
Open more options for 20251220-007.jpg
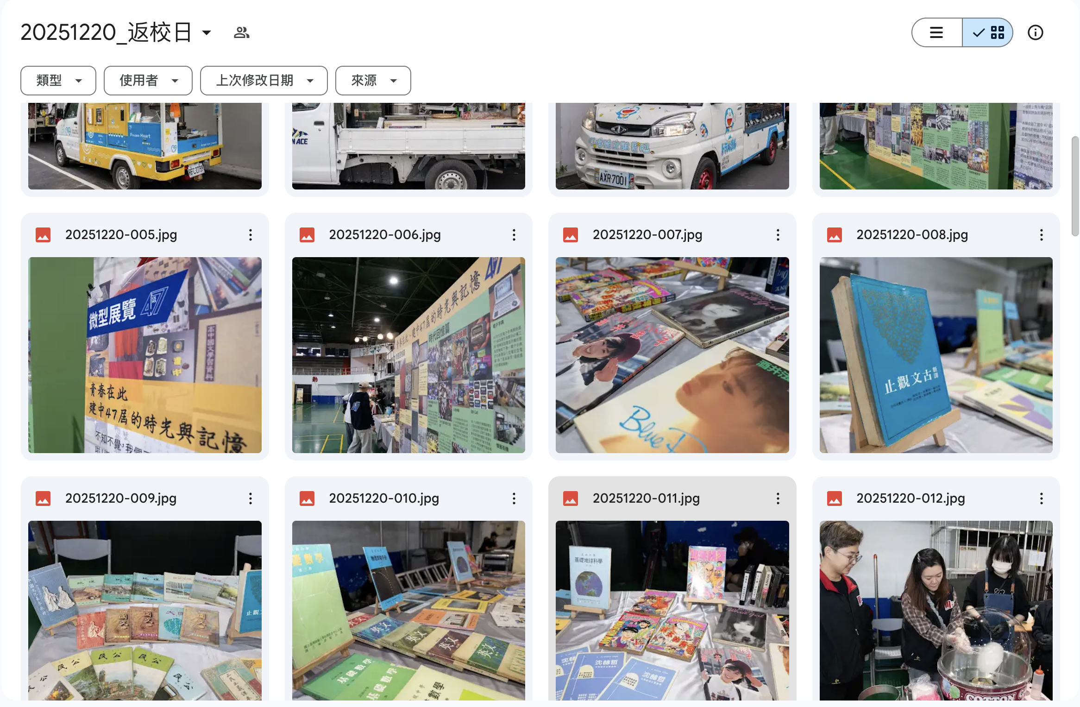coord(778,235)
